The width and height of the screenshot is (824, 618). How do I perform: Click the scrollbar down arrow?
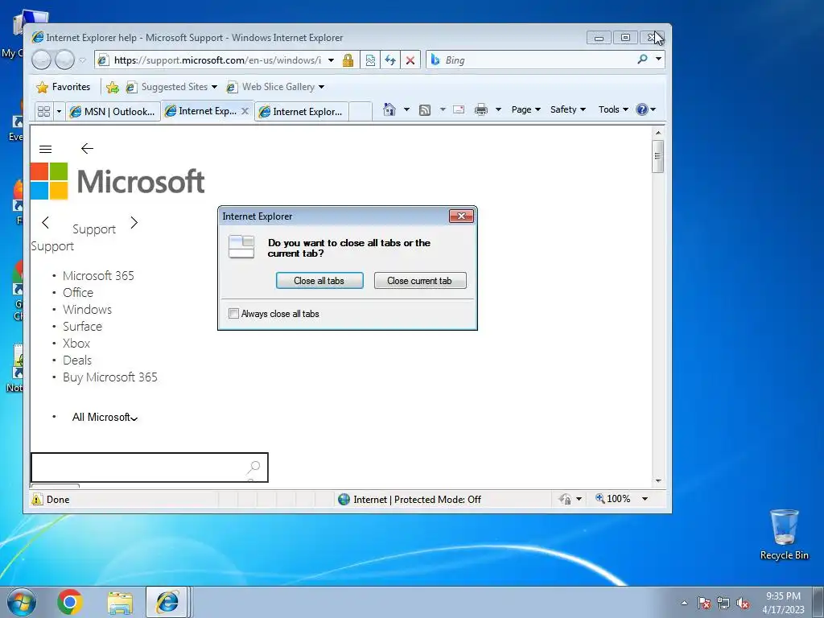point(658,481)
